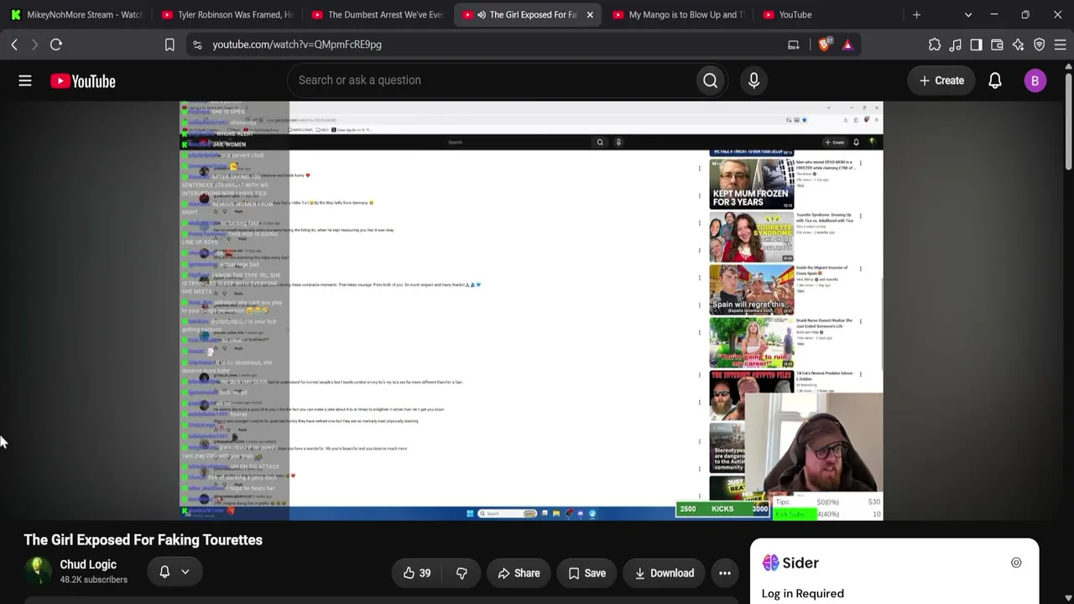
Task: Open more actions ellipsis under the video
Action: click(x=725, y=573)
